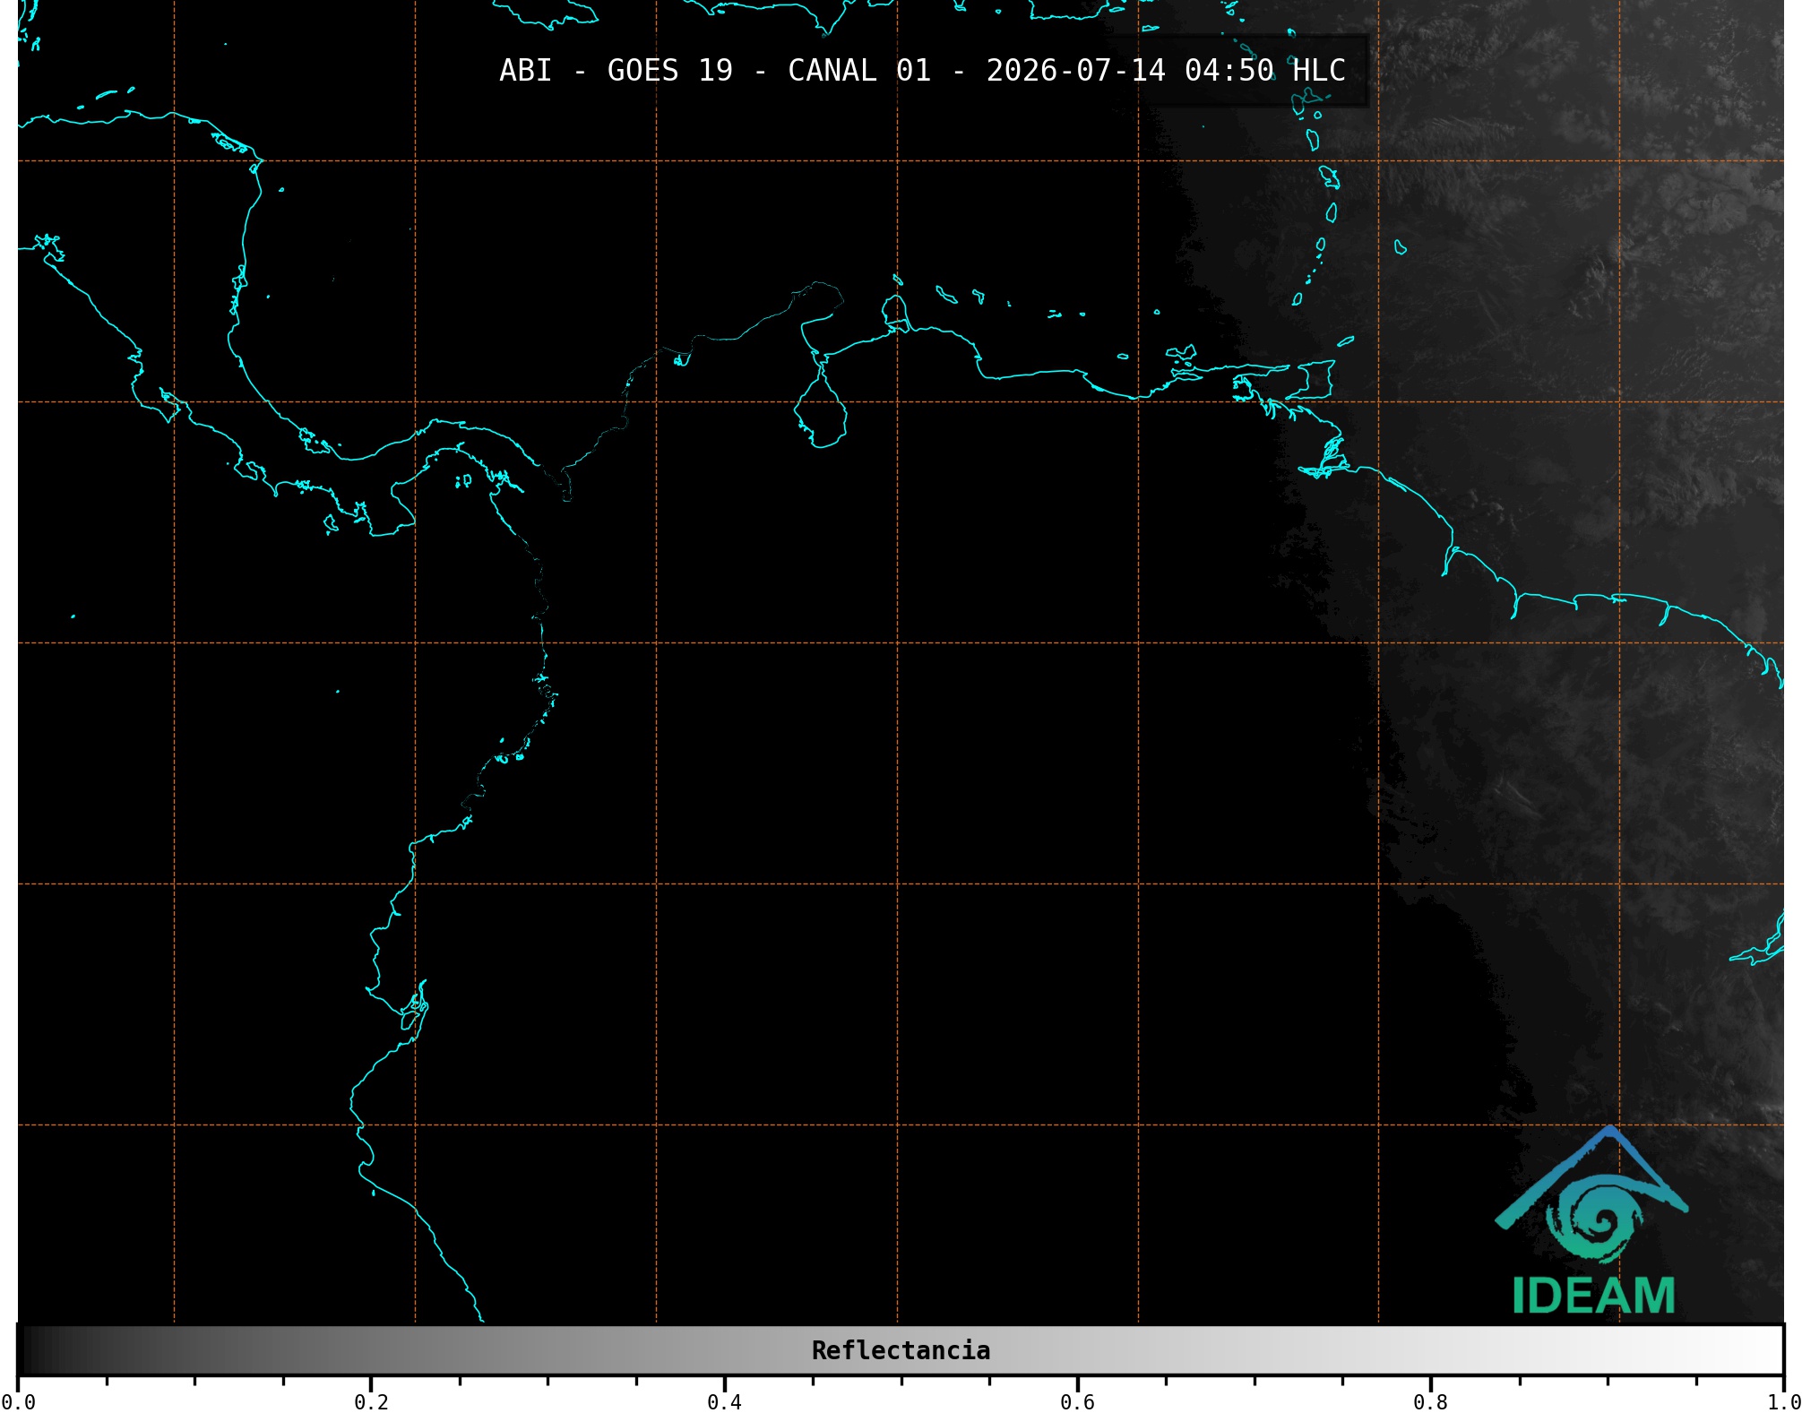Click the 0.2 tick label on the colorbar
1802x1413 pixels.
tap(371, 1402)
